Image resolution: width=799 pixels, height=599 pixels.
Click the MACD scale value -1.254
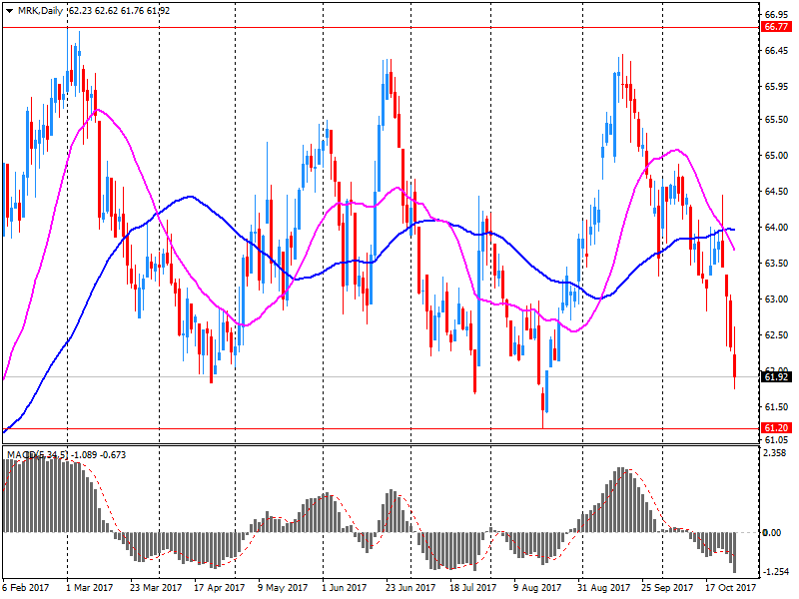[x=775, y=571]
